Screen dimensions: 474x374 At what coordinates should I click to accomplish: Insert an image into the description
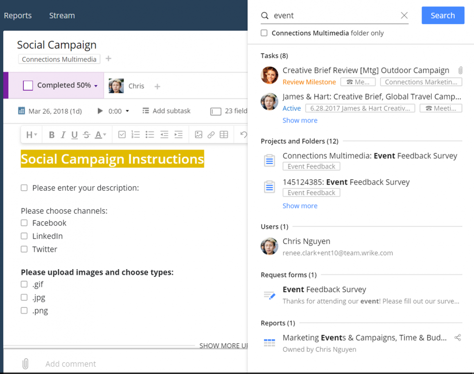[x=199, y=135]
